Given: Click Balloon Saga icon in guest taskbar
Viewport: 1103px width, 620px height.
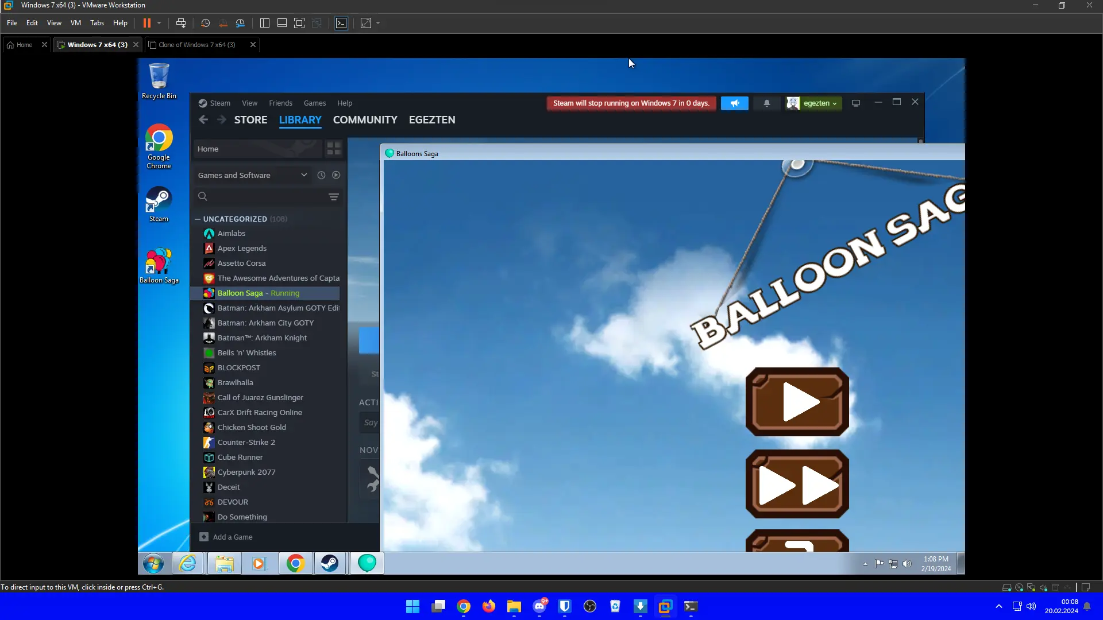Looking at the screenshot, I should pos(367,564).
